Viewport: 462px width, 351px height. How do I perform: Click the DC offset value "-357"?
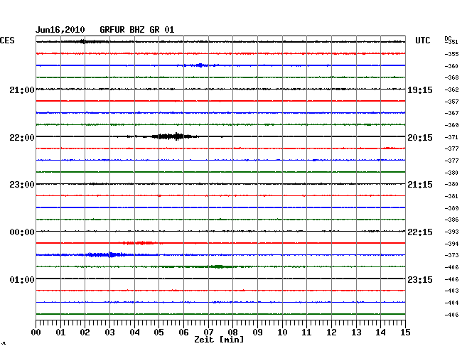click(x=451, y=102)
